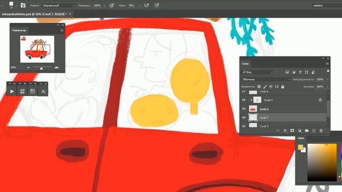Create a new layer icon
The width and height of the screenshot is (342, 192).
pos(314,131)
